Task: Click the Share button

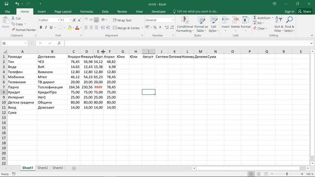Action: tap(305, 11)
